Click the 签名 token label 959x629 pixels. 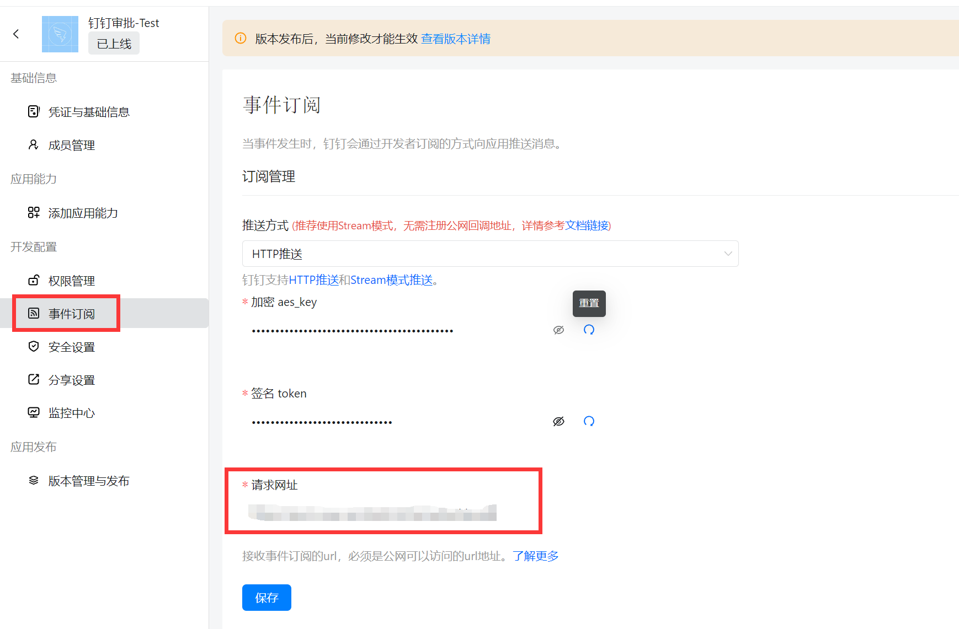point(279,394)
